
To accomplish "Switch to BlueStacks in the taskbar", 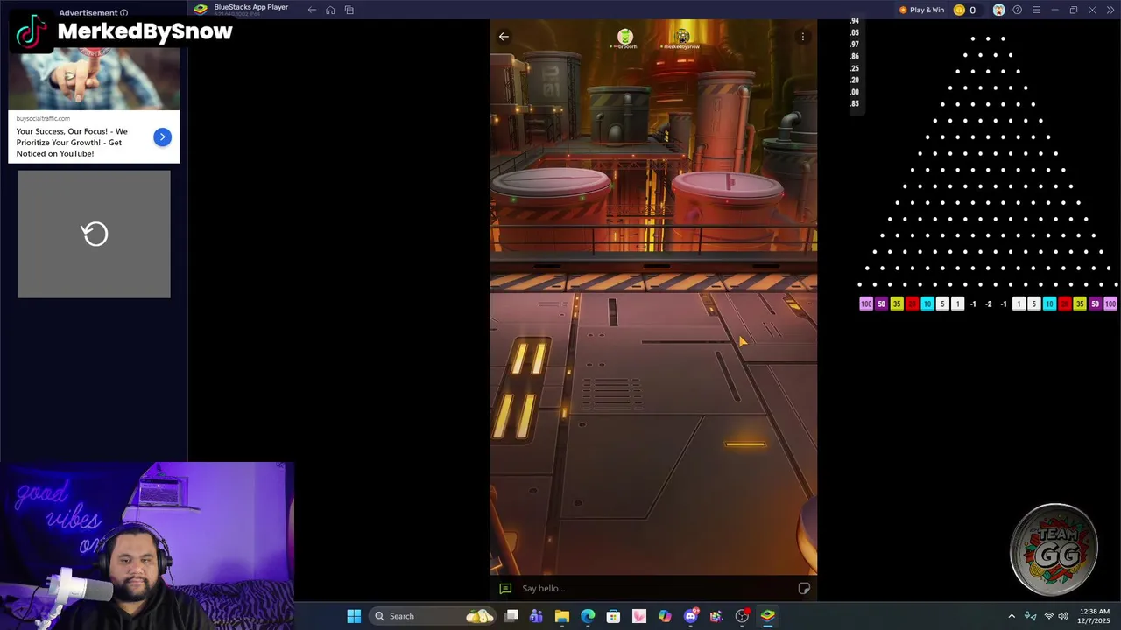I will [767, 616].
